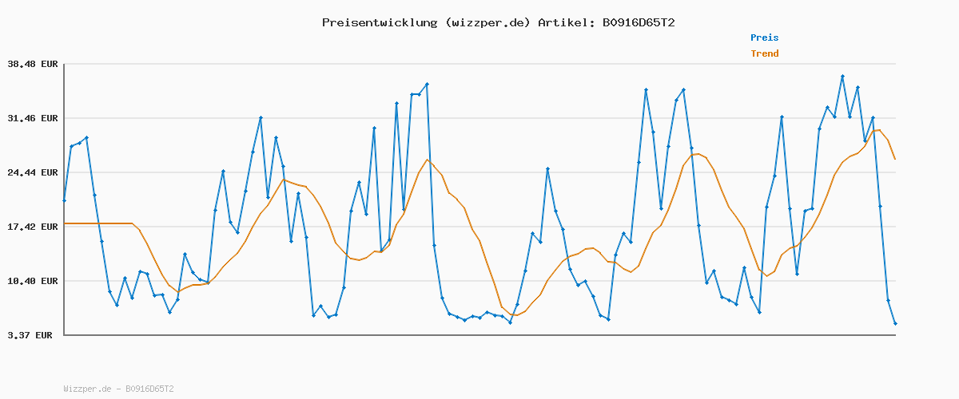Click the 10.40 EUR y-axis label
This screenshot has height=399, width=959.
[x=33, y=281]
